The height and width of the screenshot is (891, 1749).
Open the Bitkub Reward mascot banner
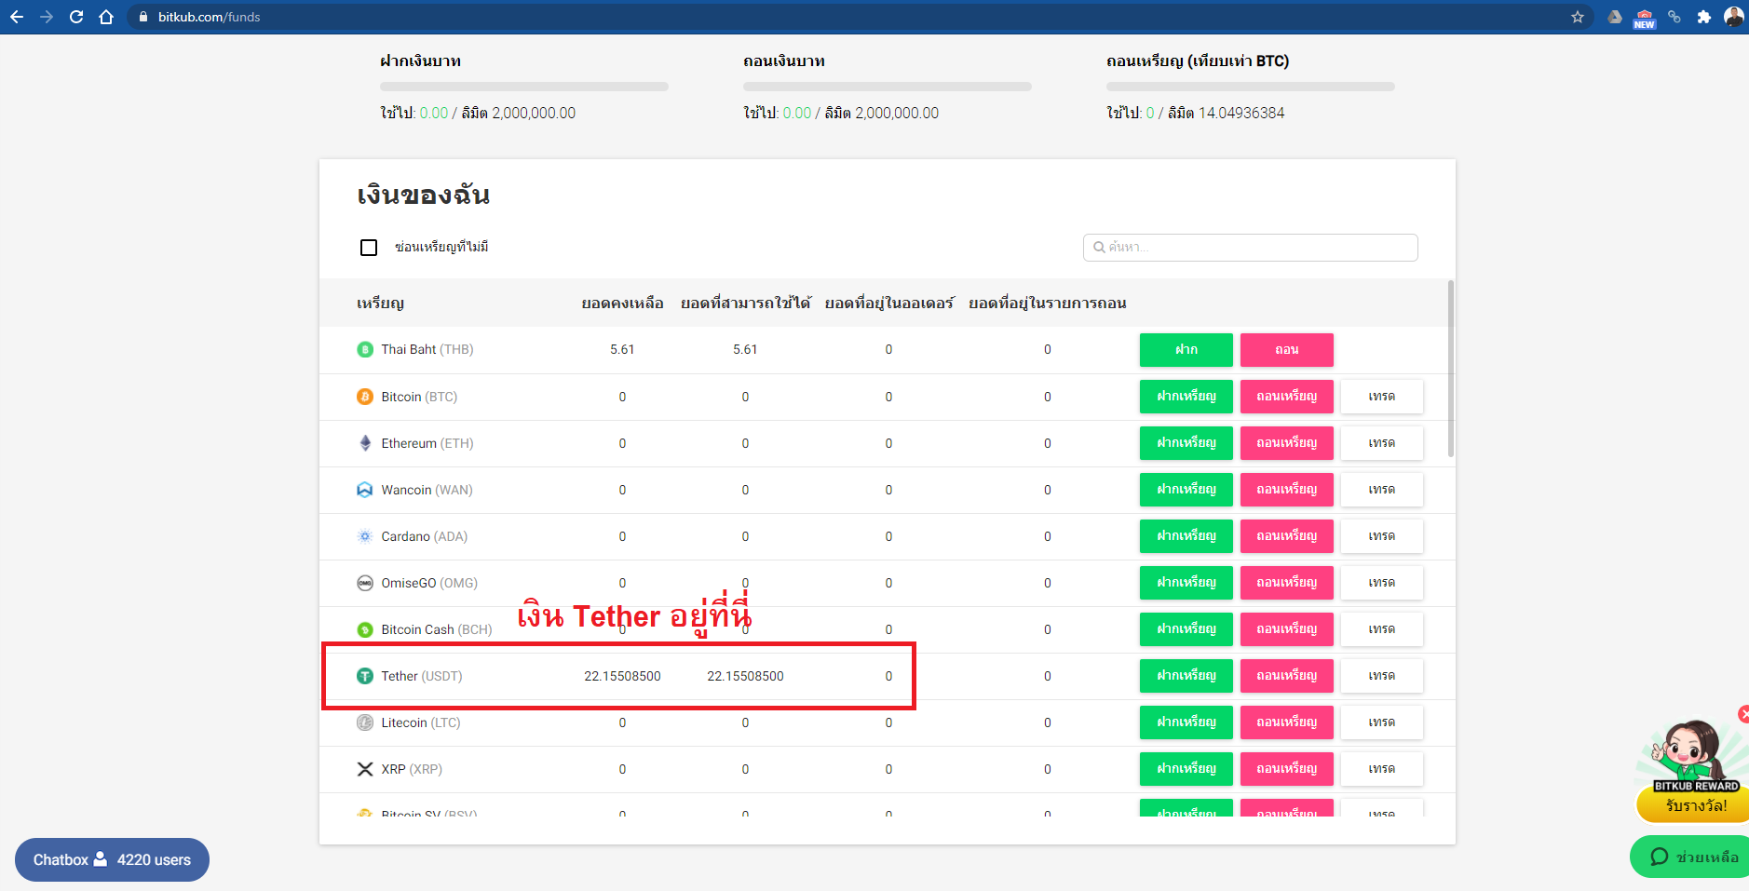(1693, 771)
